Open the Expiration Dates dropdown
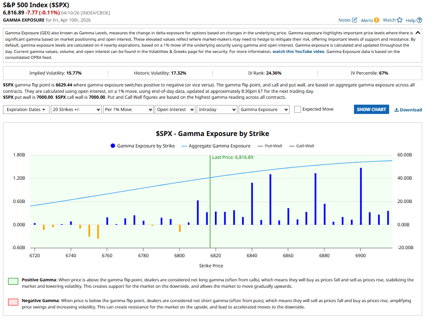The width and height of the screenshot is (429, 322). [26, 109]
